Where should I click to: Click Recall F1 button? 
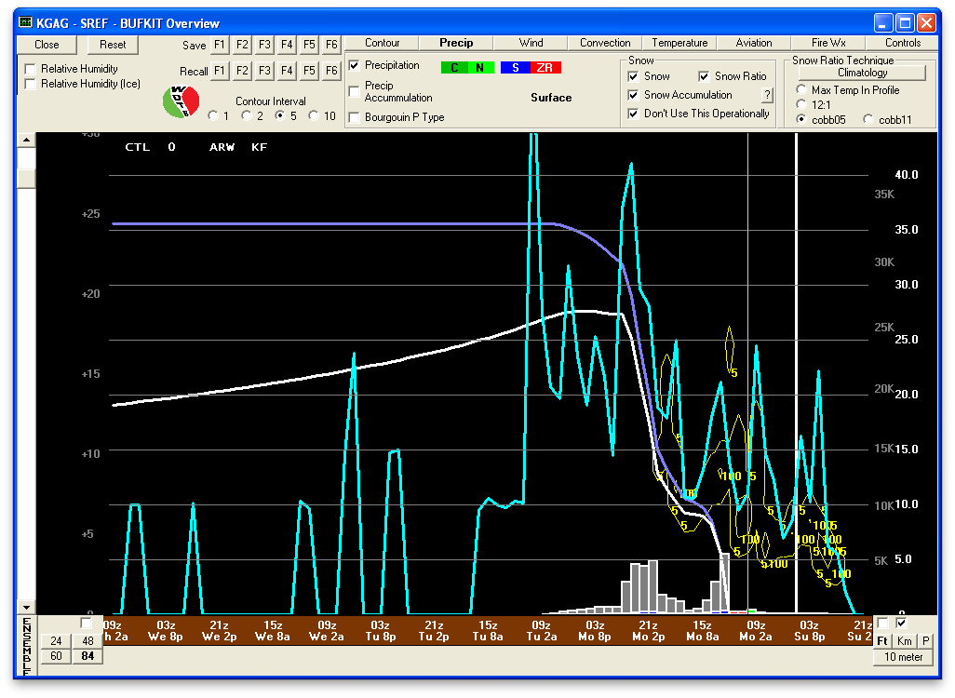coord(220,71)
